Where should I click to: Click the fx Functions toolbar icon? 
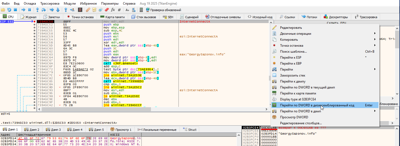(113, 10)
